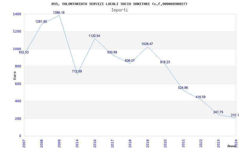This screenshot has width=239, height=149.
Task: Select the 932.53 data label
Action: click(x=24, y=52)
